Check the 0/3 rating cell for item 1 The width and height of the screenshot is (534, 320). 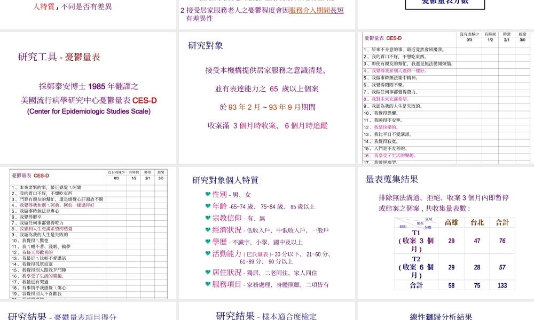coord(469,49)
